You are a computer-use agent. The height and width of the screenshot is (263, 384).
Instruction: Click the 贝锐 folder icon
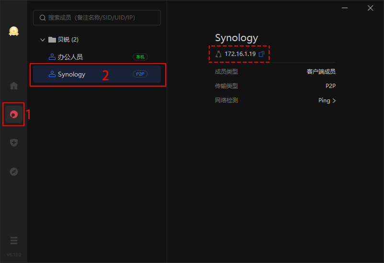click(52, 40)
